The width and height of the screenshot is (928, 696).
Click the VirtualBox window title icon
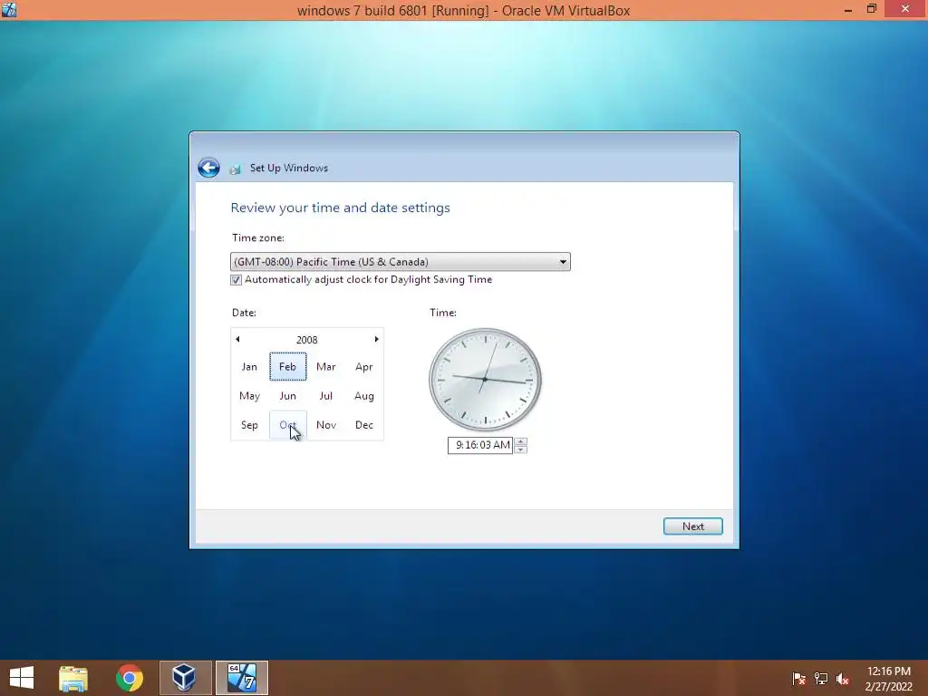click(9, 10)
